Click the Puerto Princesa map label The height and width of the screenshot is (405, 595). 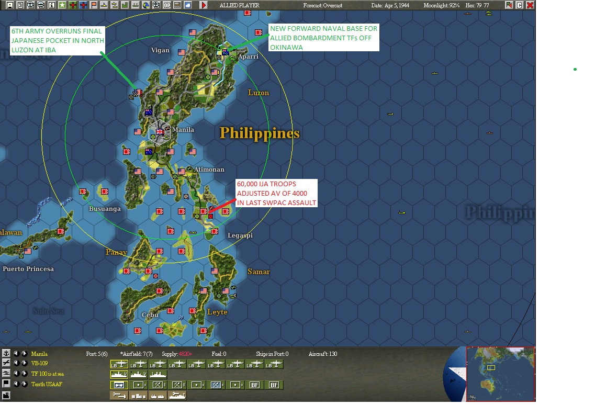click(28, 269)
